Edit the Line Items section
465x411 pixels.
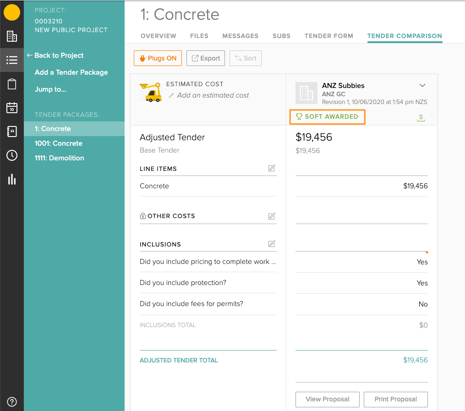pyautogui.click(x=272, y=169)
